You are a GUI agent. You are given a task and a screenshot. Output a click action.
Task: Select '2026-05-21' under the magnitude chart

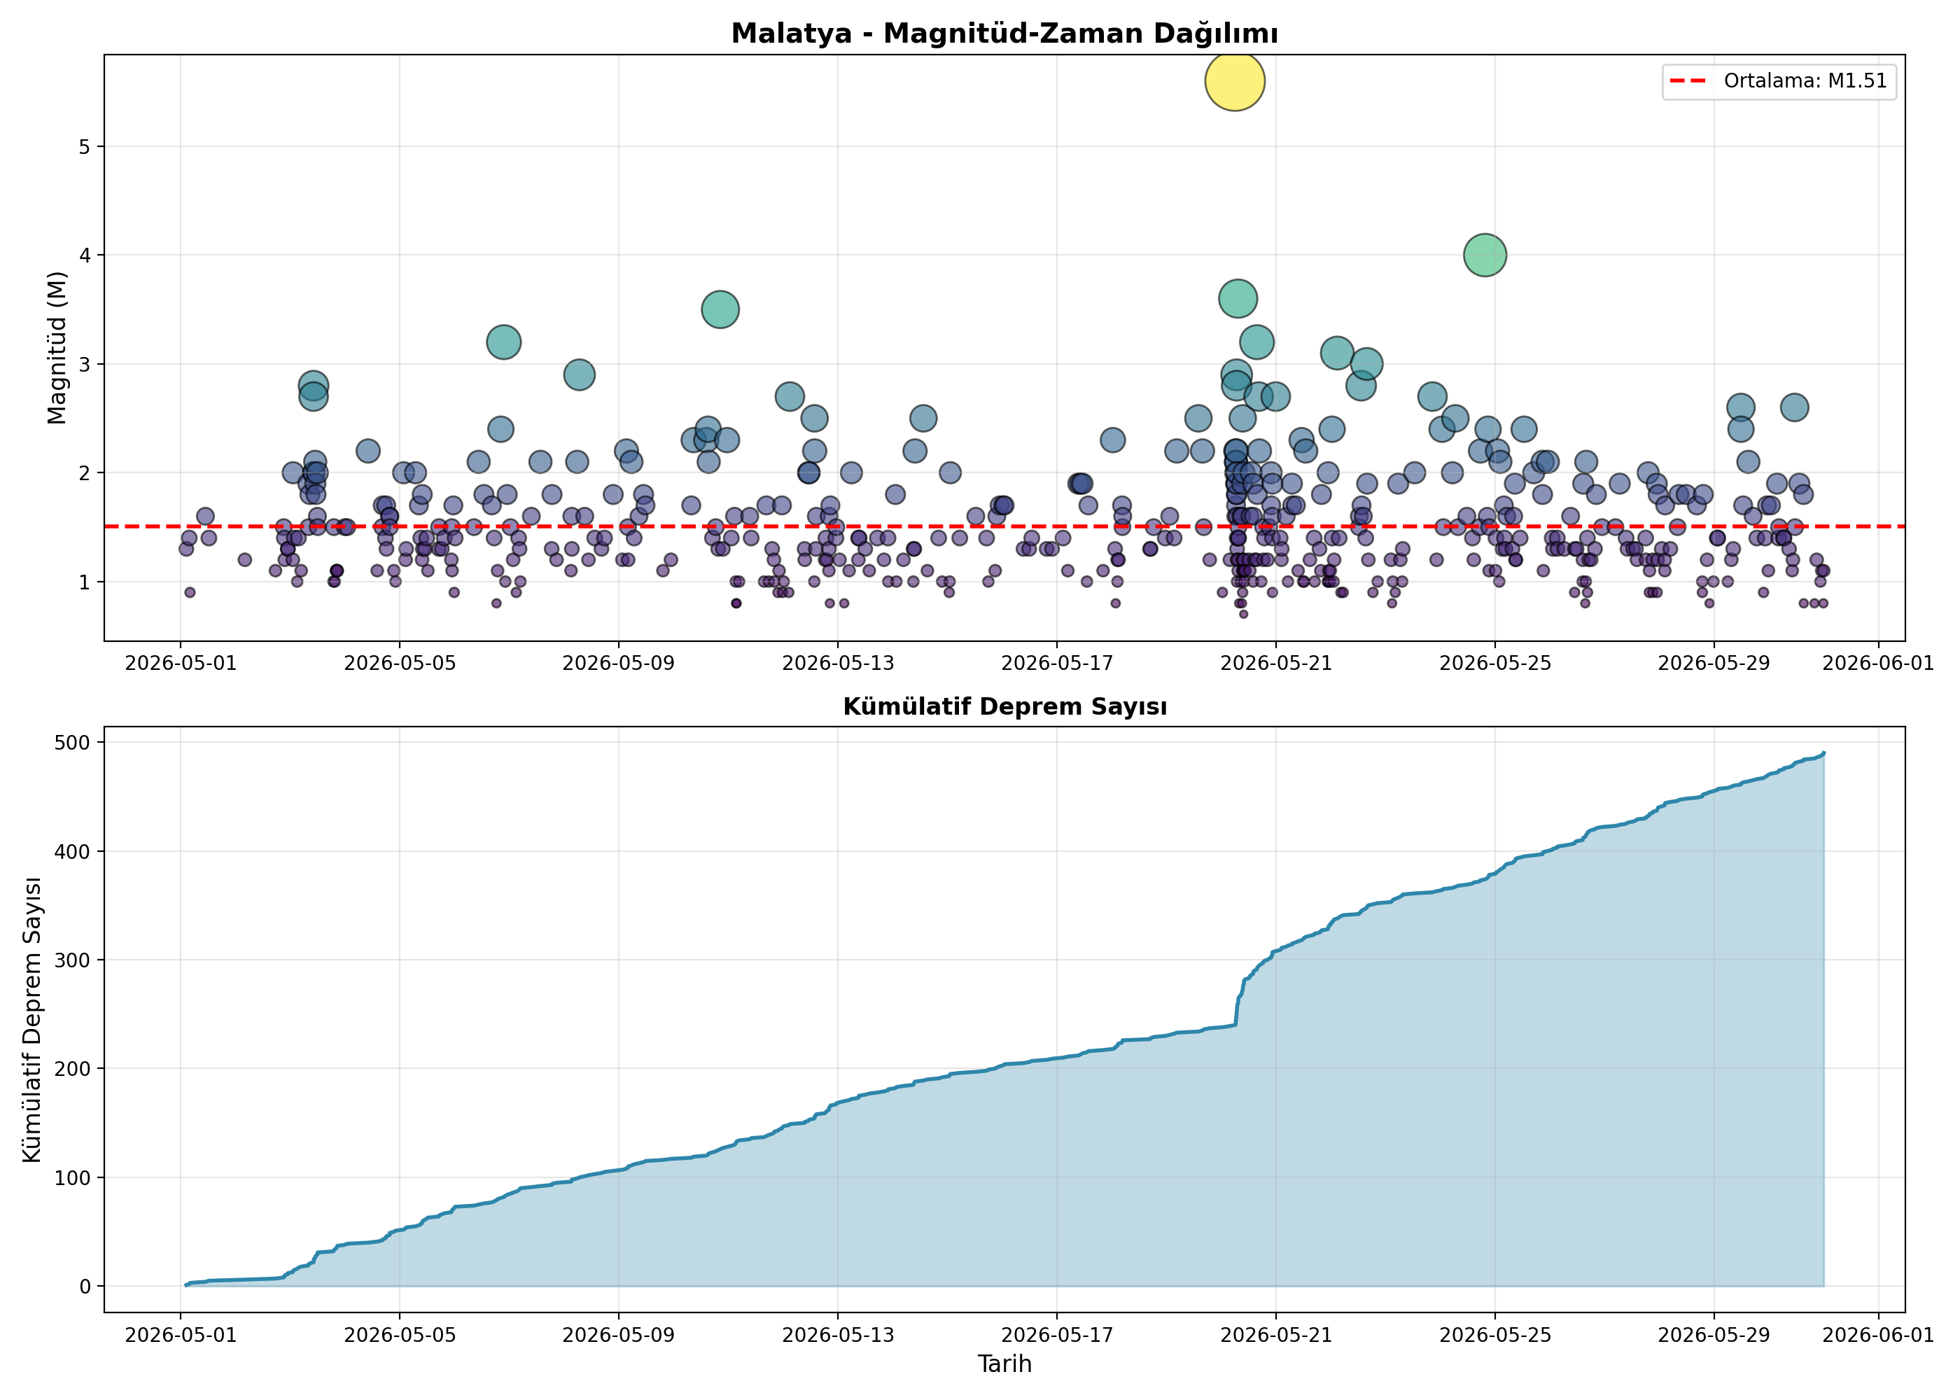coord(1275,663)
